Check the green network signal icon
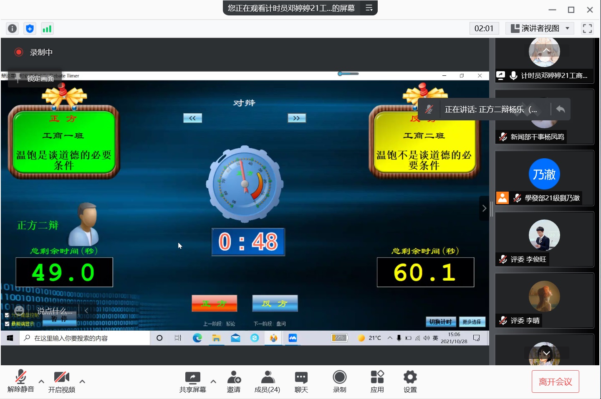This screenshot has height=399, width=601. [x=47, y=28]
